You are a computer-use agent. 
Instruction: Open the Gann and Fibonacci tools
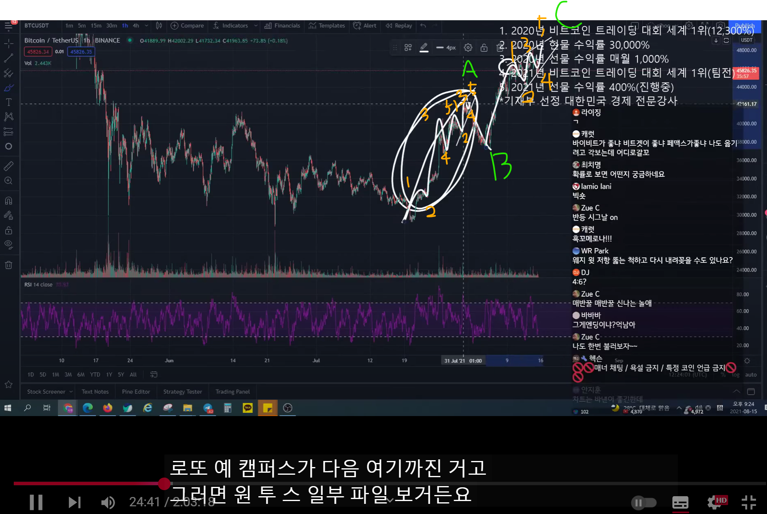point(9,73)
